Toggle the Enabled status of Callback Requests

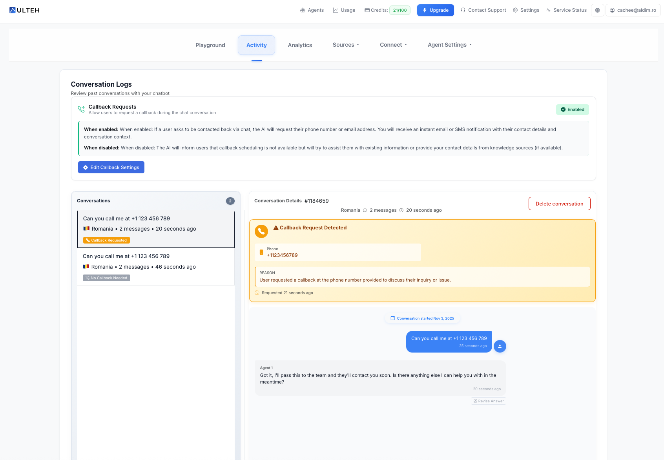click(x=572, y=109)
